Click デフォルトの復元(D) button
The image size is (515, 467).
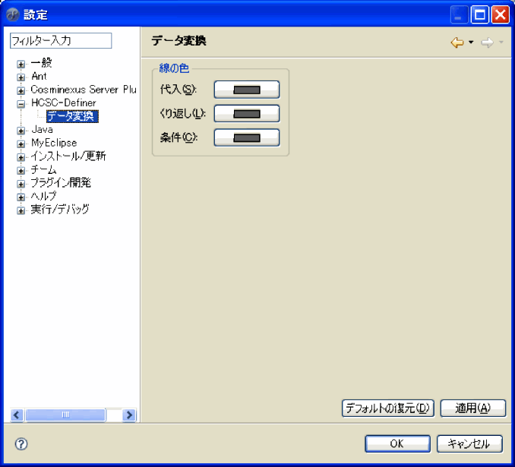click(x=388, y=409)
